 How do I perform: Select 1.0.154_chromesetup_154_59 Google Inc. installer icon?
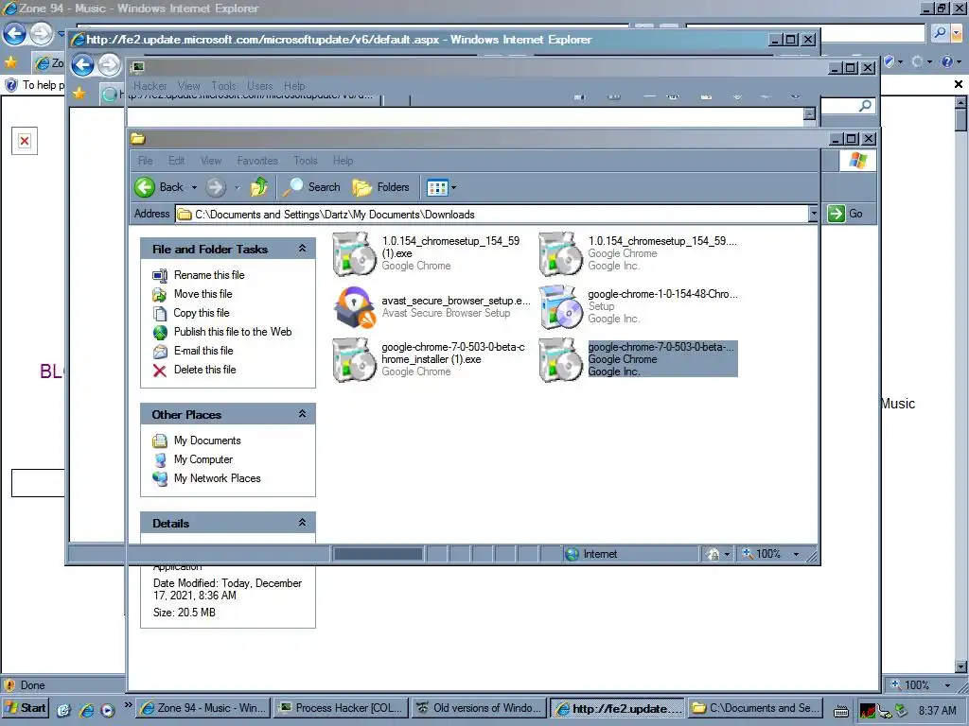(x=560, y=253)
